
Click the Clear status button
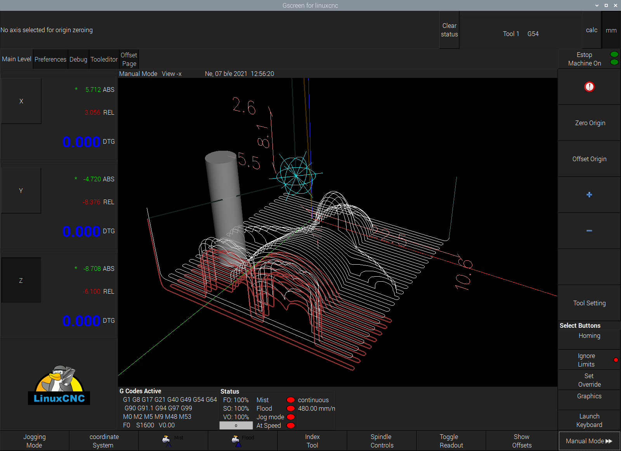point(449,30)
